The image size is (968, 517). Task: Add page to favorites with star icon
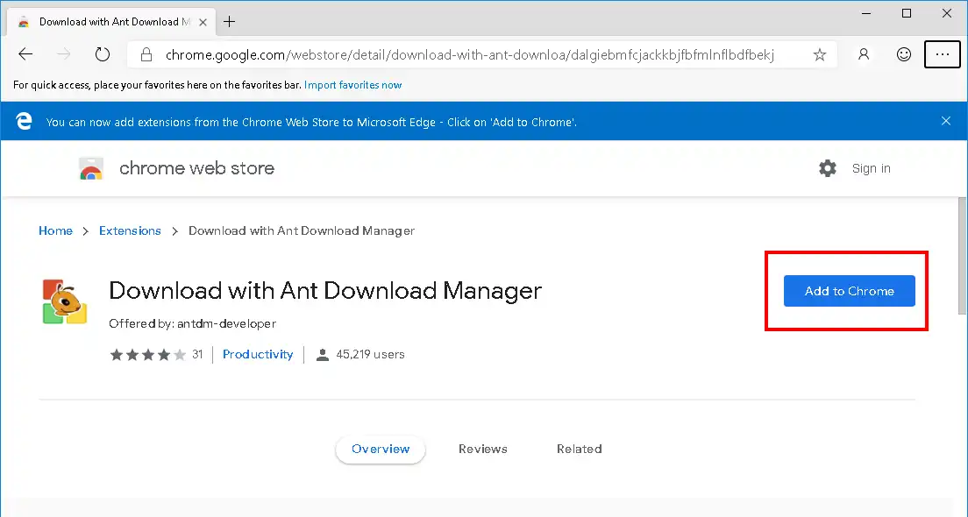pos(819,55)
